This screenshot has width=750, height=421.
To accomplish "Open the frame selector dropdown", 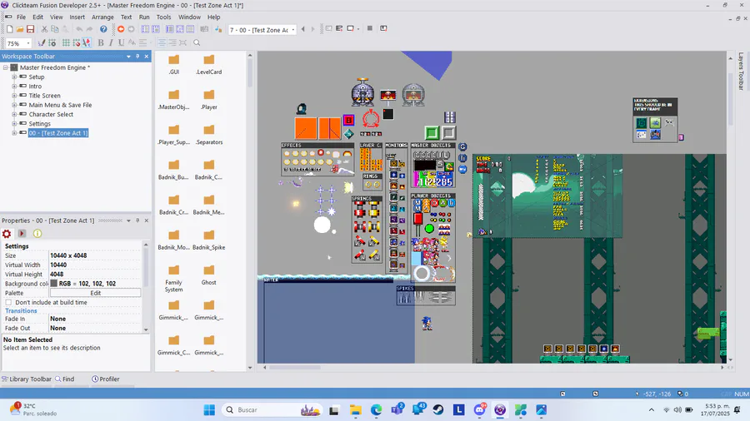I will point(293,30).
